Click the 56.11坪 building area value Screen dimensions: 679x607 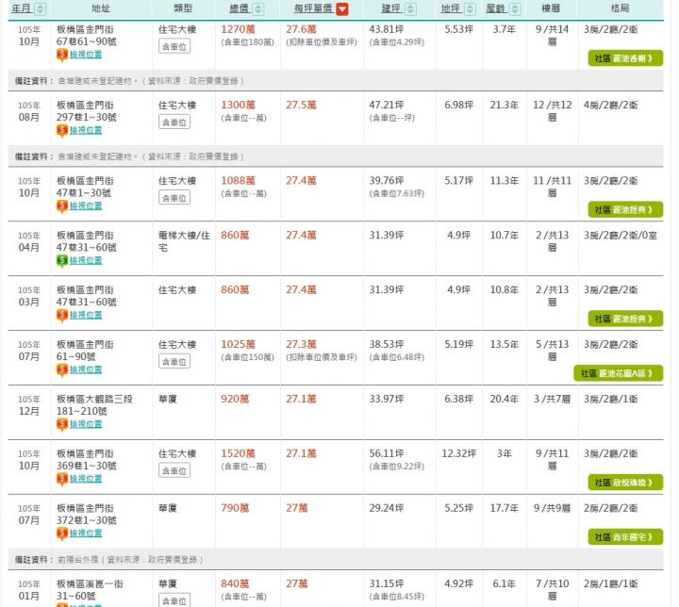(x=387, y=453)
